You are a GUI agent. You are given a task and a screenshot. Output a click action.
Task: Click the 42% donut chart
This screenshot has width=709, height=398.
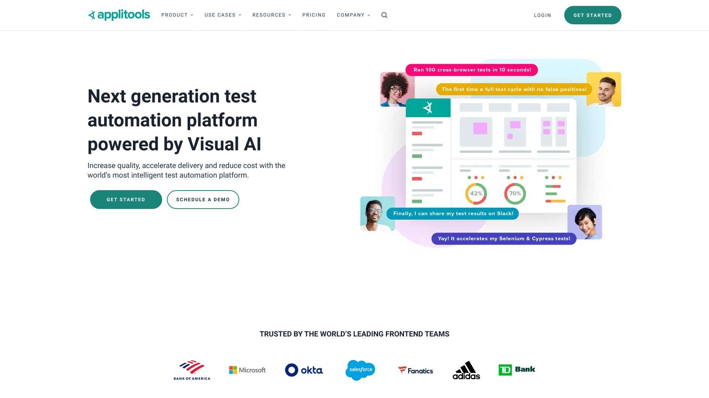pyautogui.click(x=476, y=193)
